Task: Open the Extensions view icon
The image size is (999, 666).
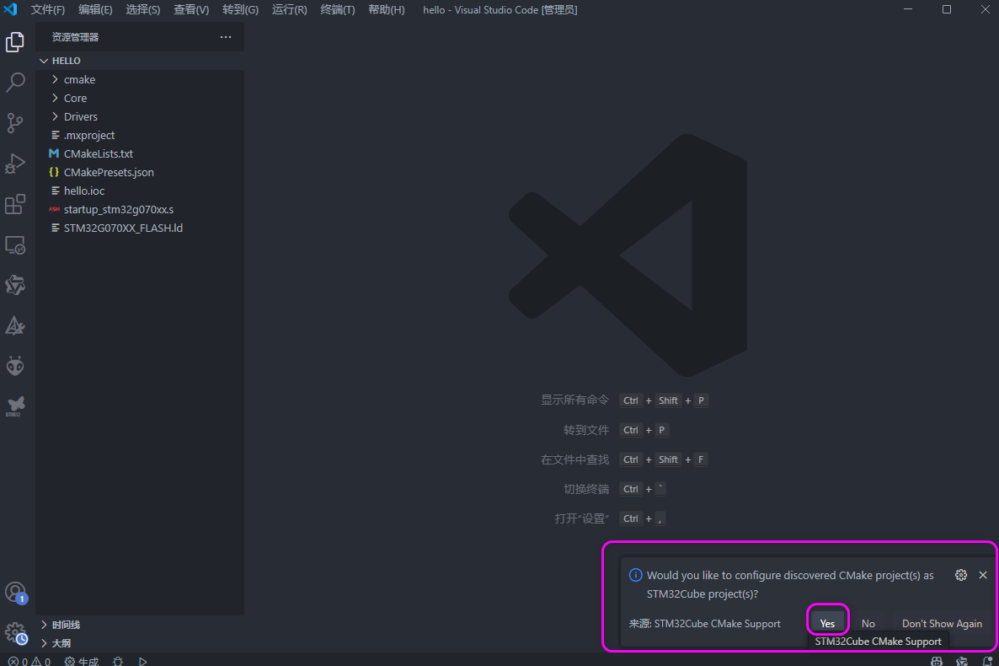Action: tap(14, 205)
